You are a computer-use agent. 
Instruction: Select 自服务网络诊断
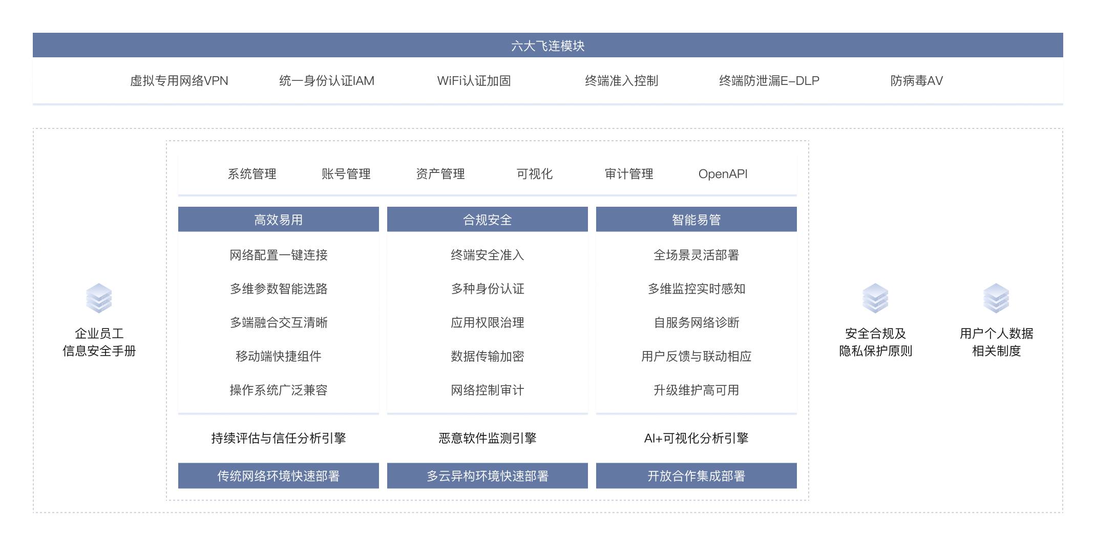coord(697,322)
